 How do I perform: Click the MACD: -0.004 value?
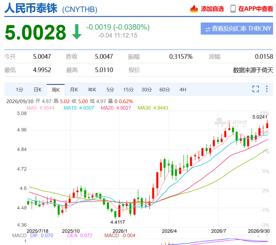tap(120, 236)
